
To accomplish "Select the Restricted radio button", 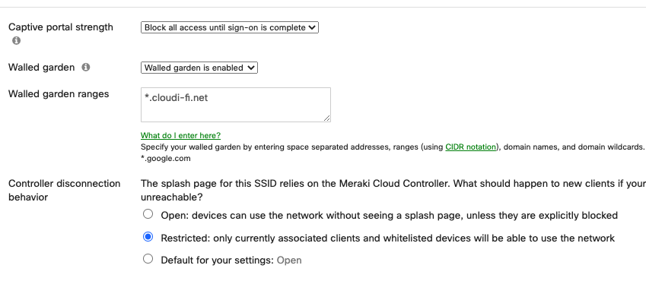I will [148, 236].
